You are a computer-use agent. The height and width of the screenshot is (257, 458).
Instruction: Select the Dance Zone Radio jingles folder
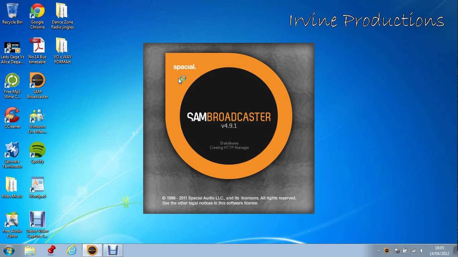62,16
